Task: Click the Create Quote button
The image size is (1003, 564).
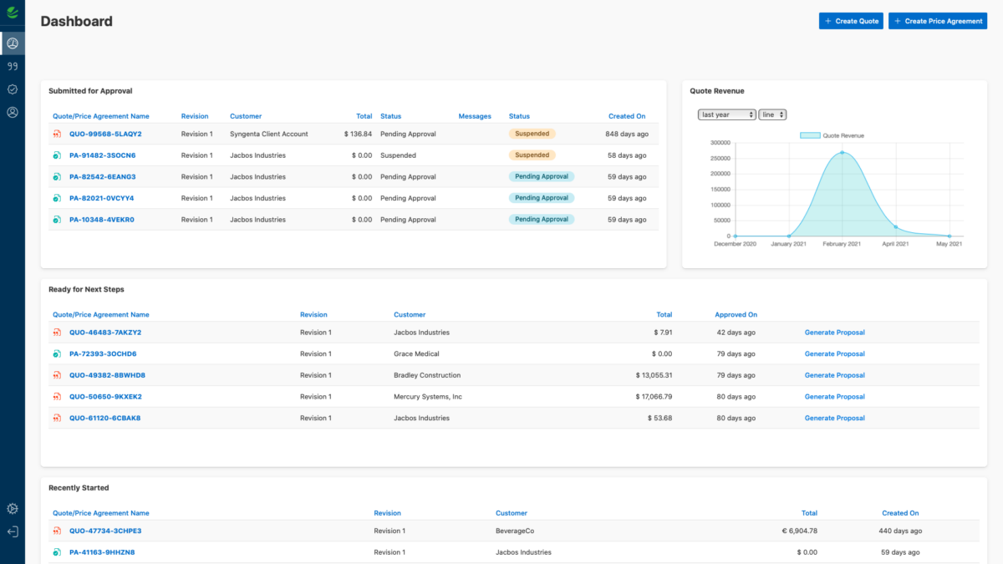Action: tap(851, 21)
